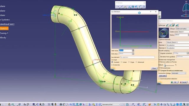189x106 pixels.
Task: Open the Connection strategy Automatic dropdown
Action: pyautogui.click(x=179, y=73)
